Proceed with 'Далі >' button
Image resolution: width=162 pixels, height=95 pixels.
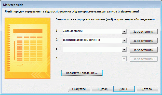[124, 89]
